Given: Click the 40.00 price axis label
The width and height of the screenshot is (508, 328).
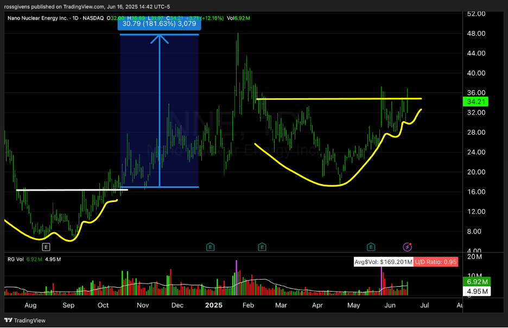Looking at the screenshot, I should 476,73.
